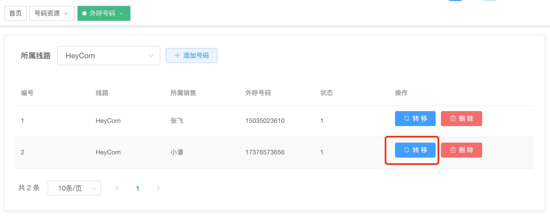The width and height of the screenshot is (550, 219).
Task: Delete the 小潘 number row
Action: click(x=461, y=150)
